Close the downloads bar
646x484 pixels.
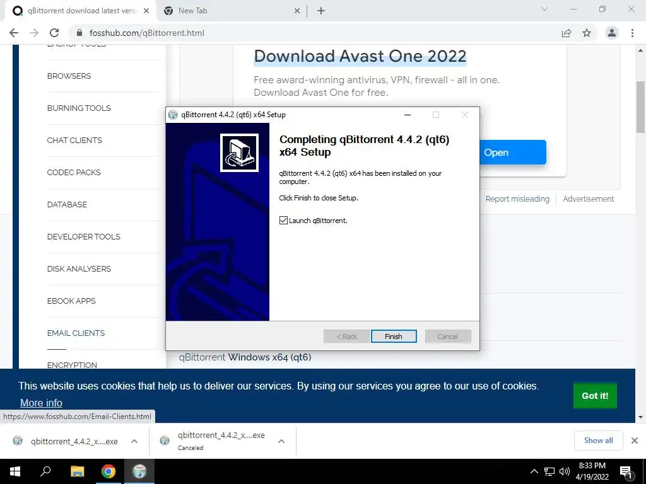pos(635,441)
